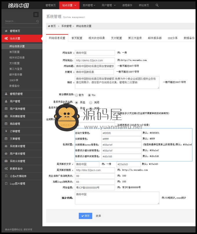This screenshot has height=234, width=197.
Task: Open the 用户管理 dropdown in top menu
Action: 108,5
